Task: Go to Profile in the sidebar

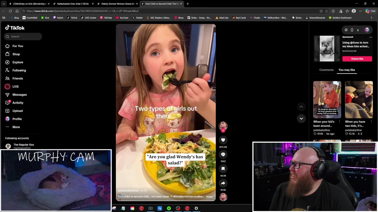Action: pyautogui.click(x=13, y=119)
